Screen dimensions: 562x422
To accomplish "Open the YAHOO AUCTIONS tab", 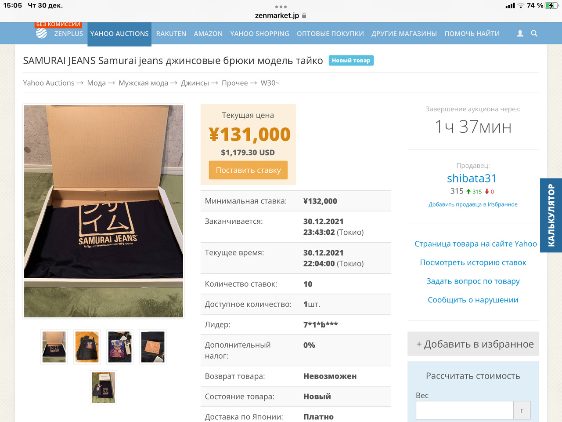I will pyautogui.click(x=119, y=34).
